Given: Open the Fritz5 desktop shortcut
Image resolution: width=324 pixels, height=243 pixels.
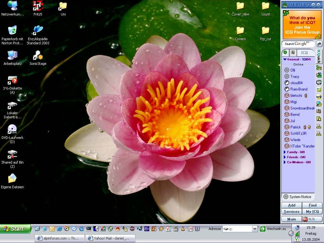Looking at the screenshot, I should tap(38, 6).
